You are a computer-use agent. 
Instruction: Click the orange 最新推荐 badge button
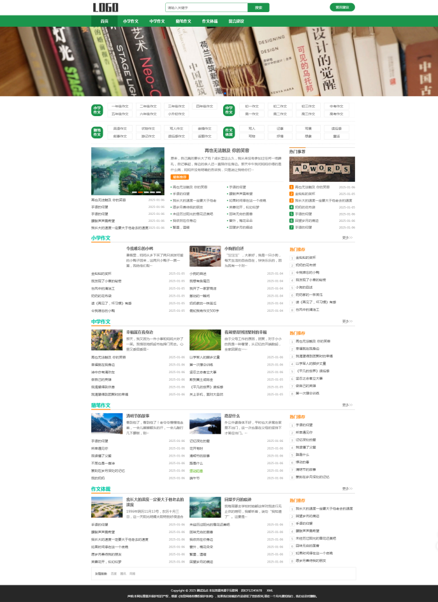180,177
